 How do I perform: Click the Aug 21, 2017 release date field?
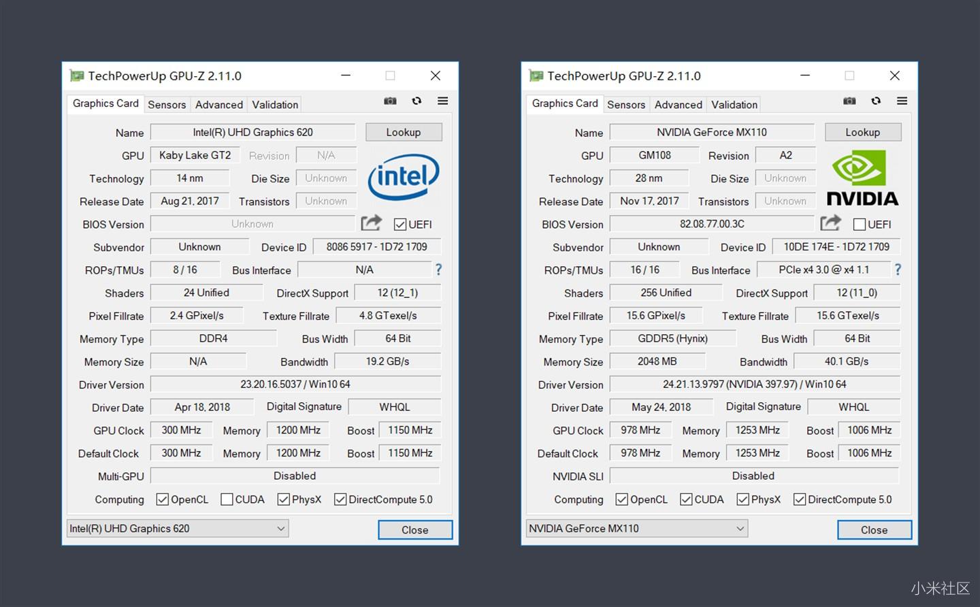point(190,201)
